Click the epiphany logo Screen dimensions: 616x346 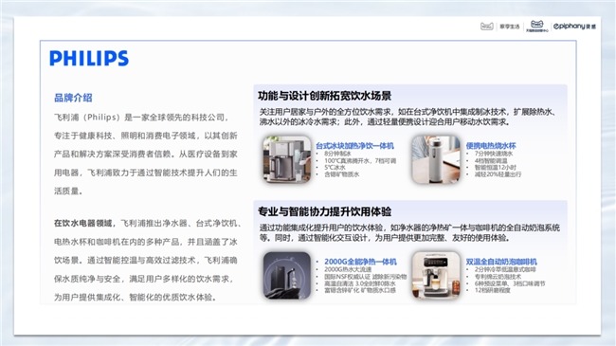pyautogui.click(x=574, y=27)
